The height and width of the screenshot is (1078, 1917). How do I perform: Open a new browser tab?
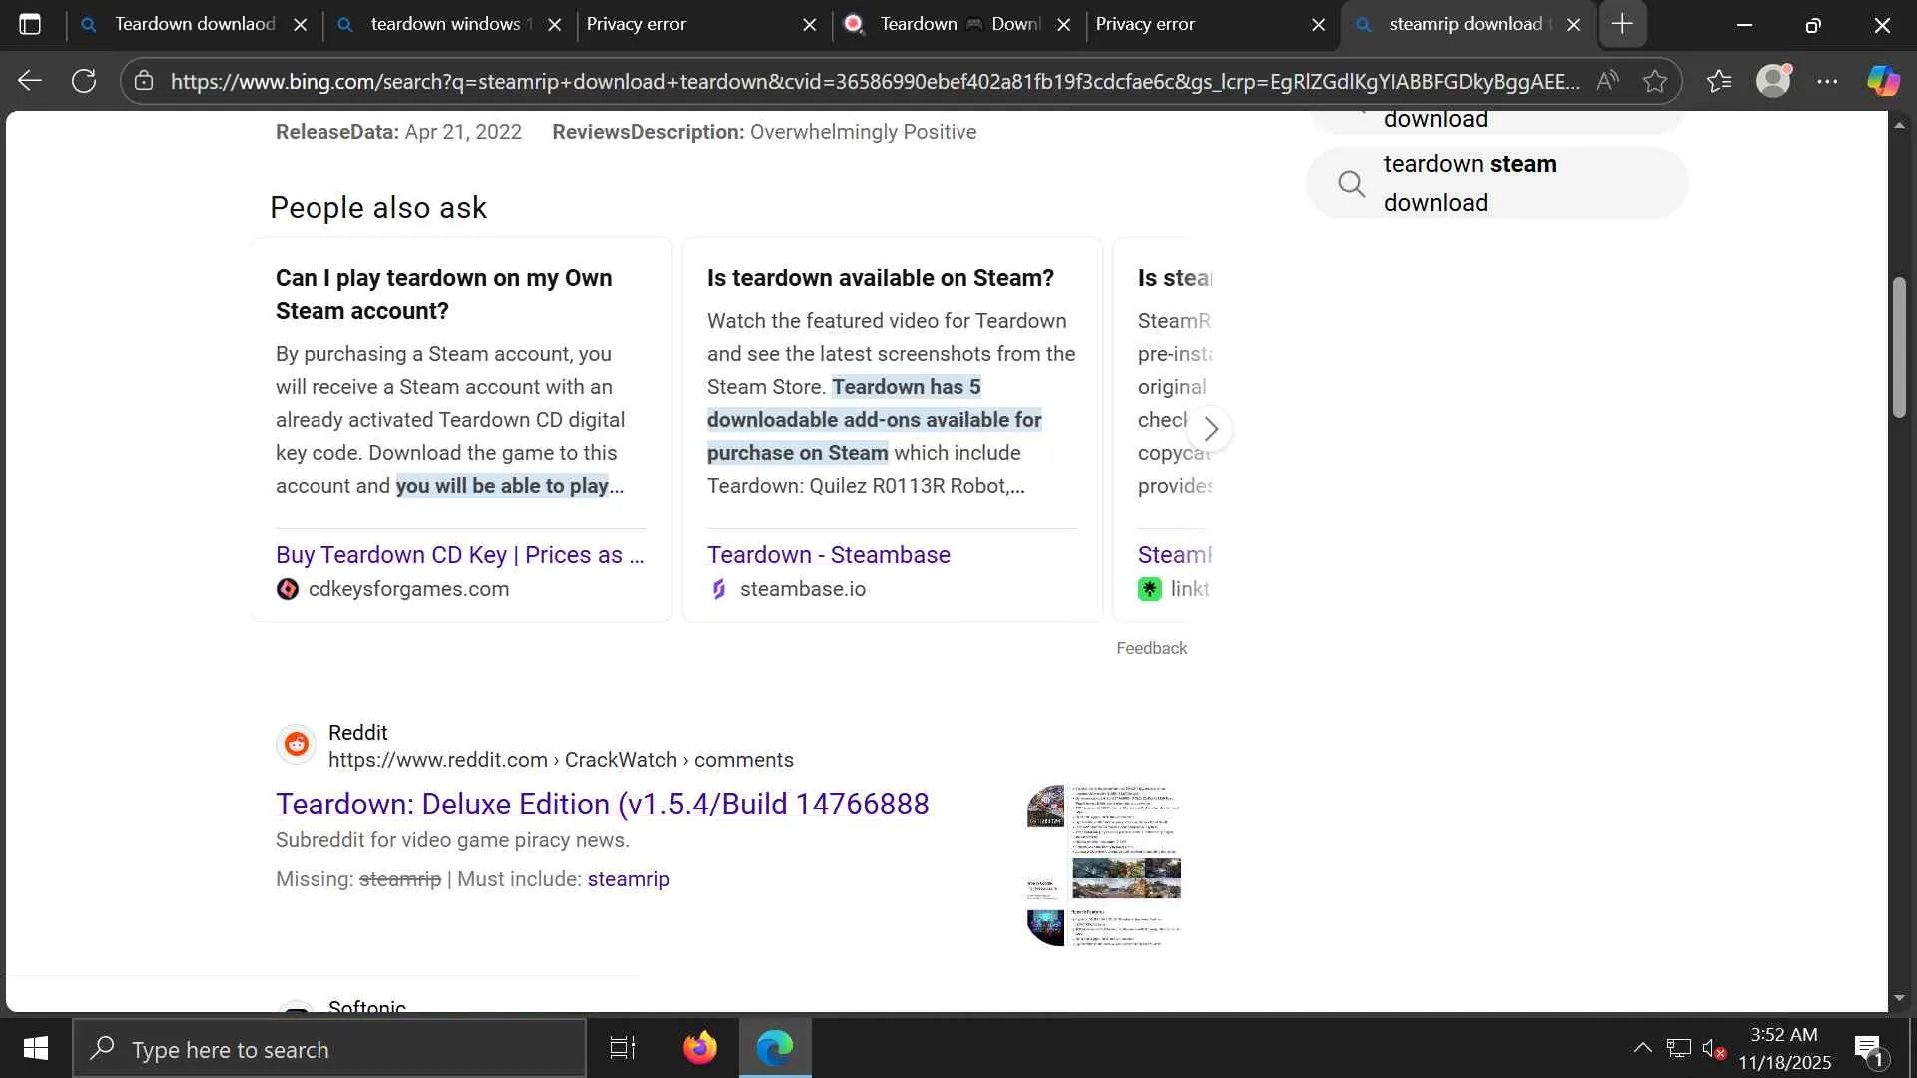point(1622,24)
